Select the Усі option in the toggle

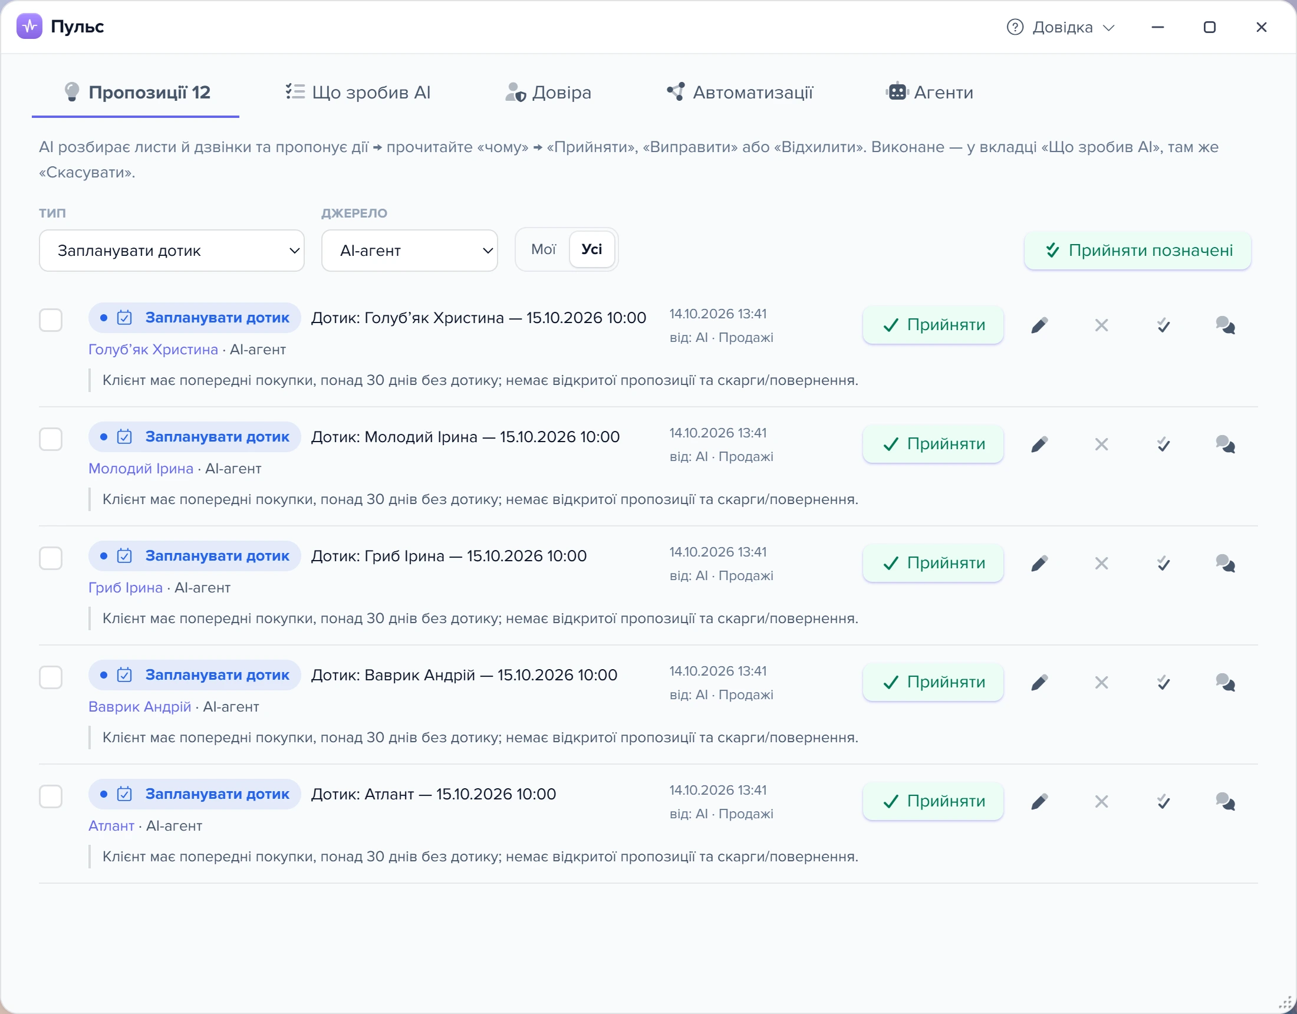[x=591, y=249]
